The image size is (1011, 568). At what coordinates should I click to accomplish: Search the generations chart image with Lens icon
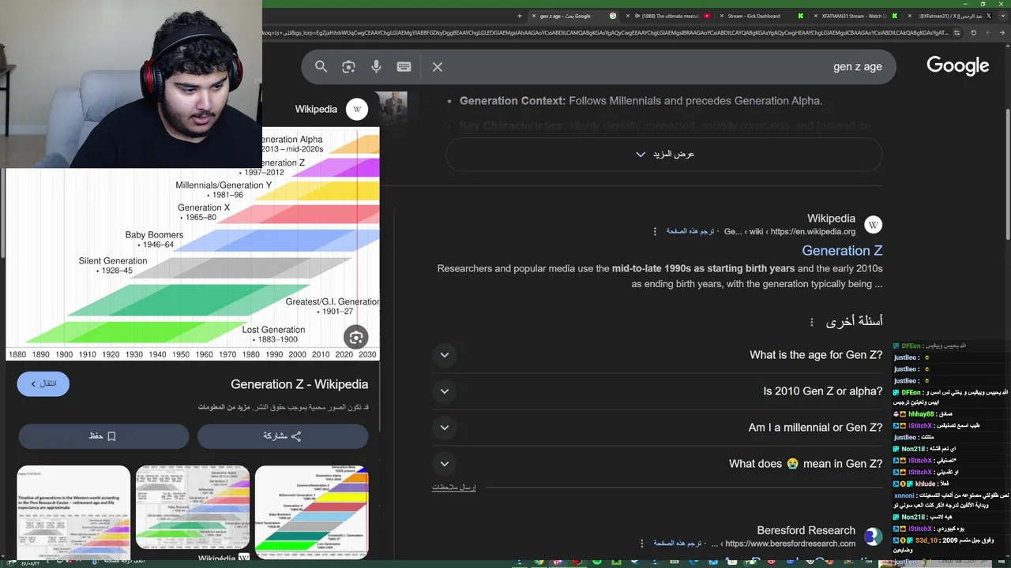356,337
